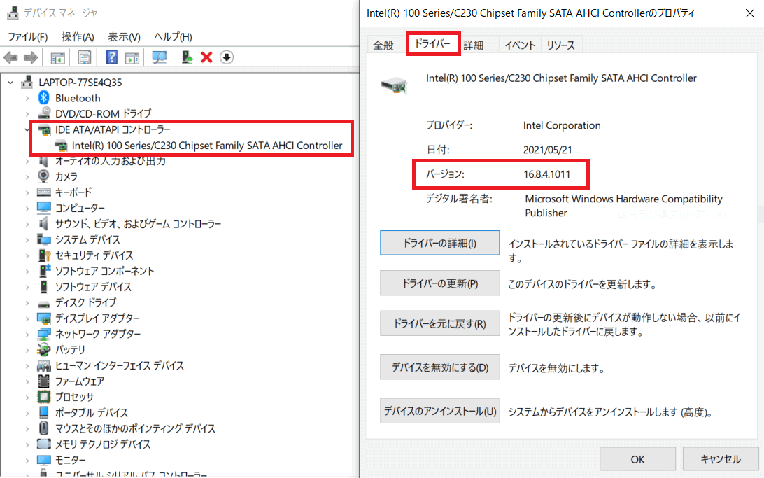Image resolution: width=764 pixels, height=478 pixels.
Task: Select the ファームウェア category icon
Action: (44, 381)
